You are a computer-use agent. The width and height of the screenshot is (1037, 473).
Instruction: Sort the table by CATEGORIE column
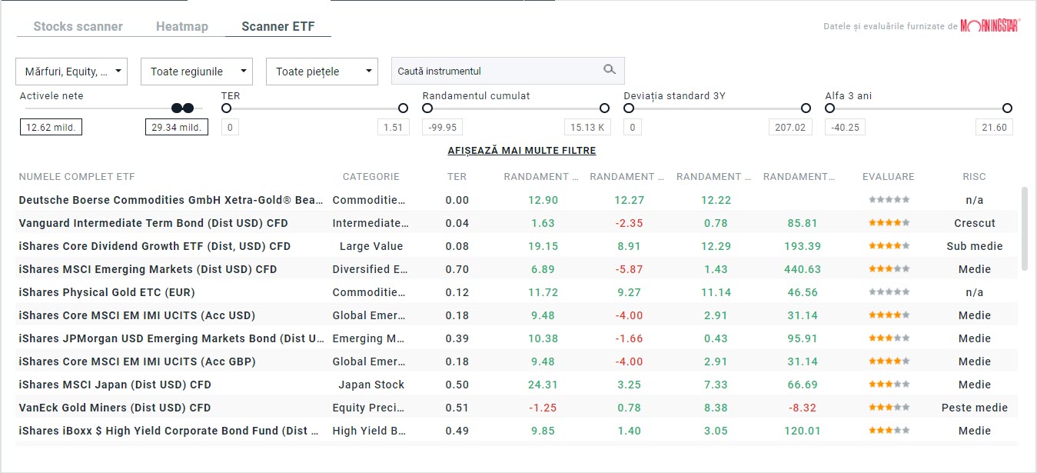point(371,176)
